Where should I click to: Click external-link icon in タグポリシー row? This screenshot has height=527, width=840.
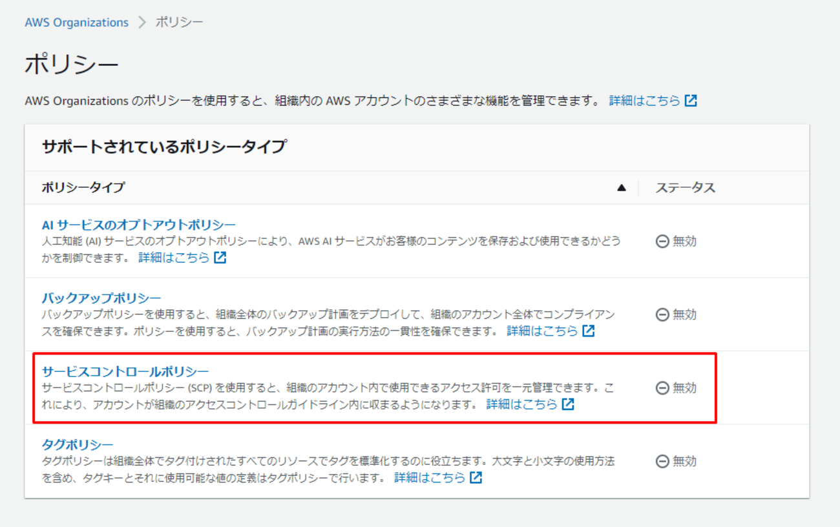[476, 478]
